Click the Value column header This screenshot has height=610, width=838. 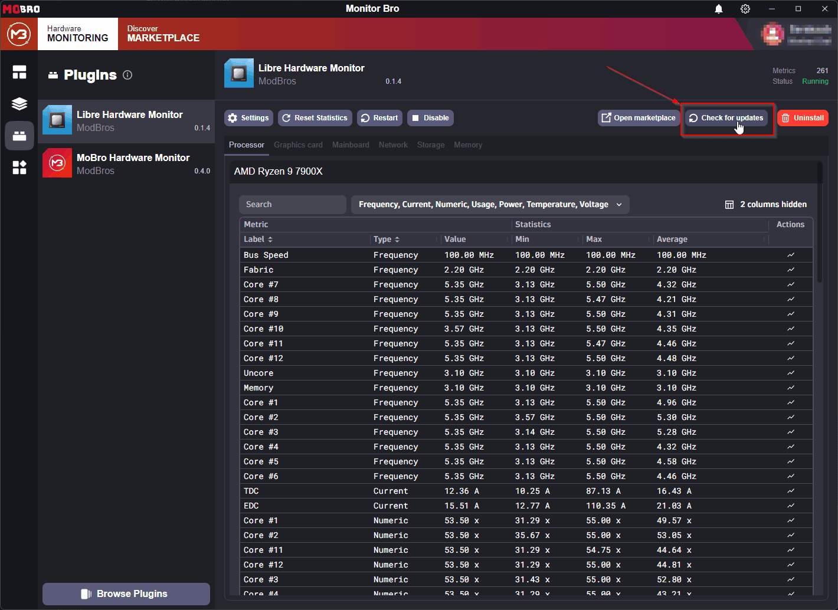click(x=455, y=239)
